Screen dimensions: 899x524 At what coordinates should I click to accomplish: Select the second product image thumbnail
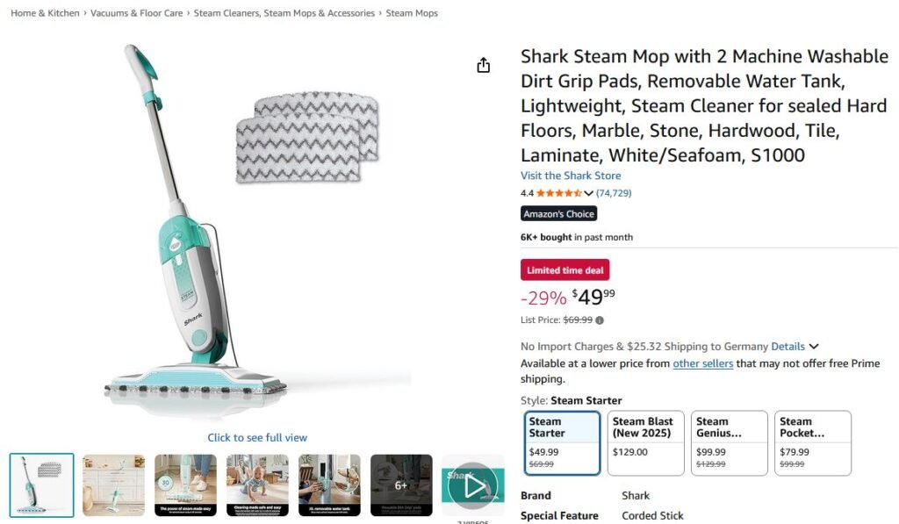(x=113, y=484)
